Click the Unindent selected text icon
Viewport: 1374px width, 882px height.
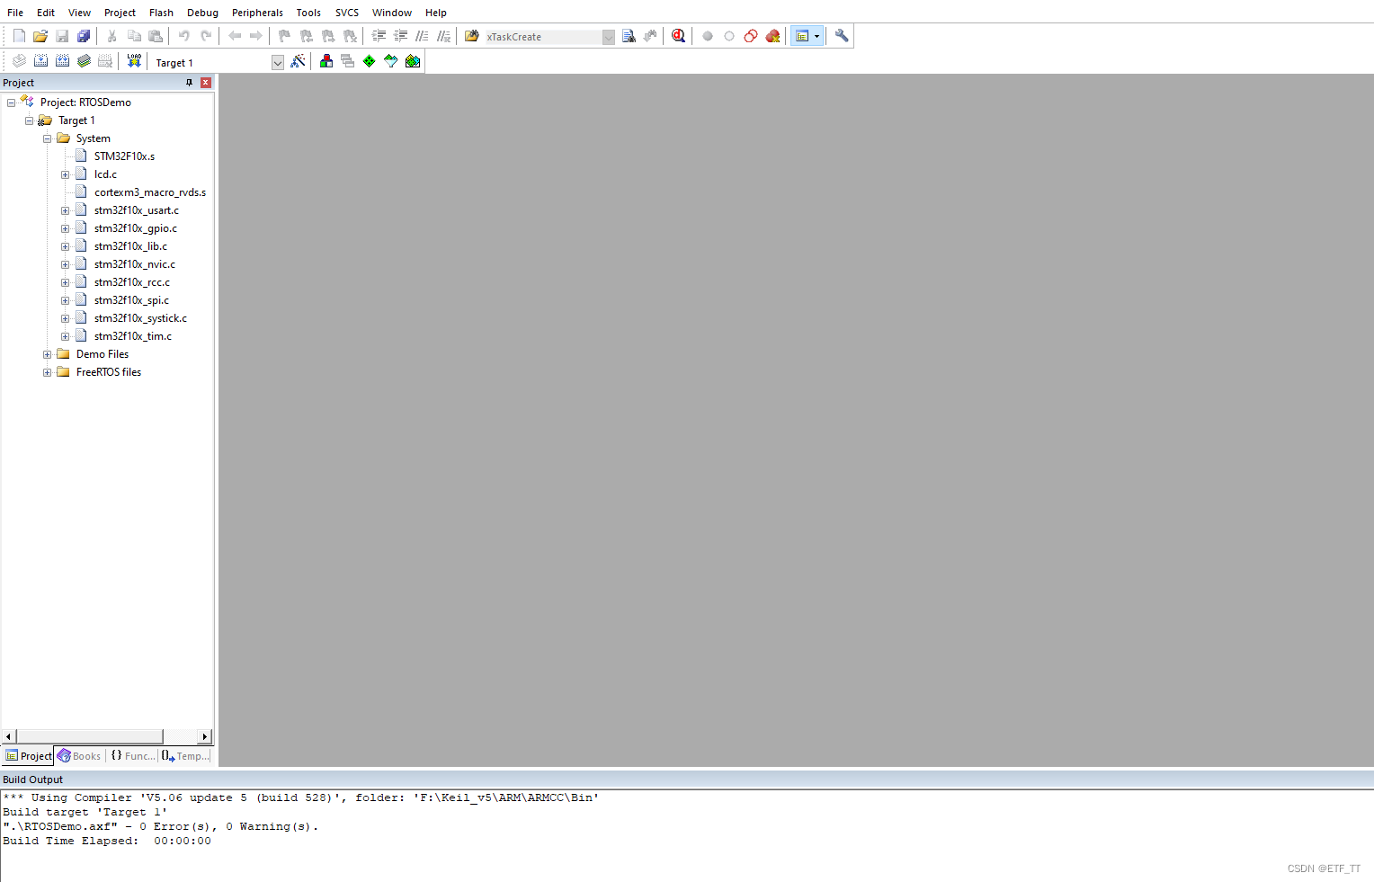[400, 36]
